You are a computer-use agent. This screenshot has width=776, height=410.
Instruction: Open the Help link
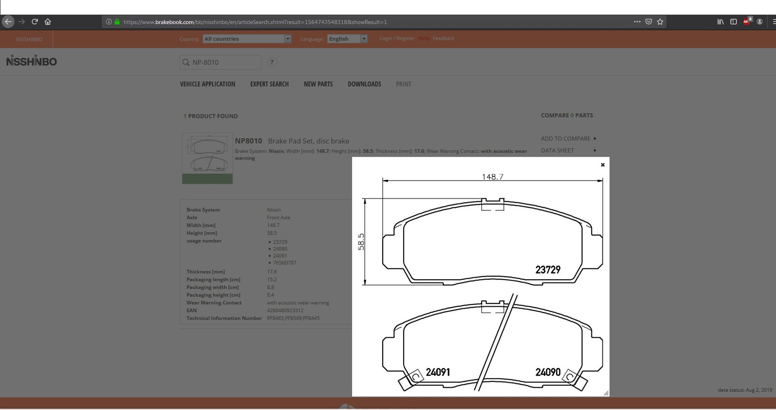(423, 38)
